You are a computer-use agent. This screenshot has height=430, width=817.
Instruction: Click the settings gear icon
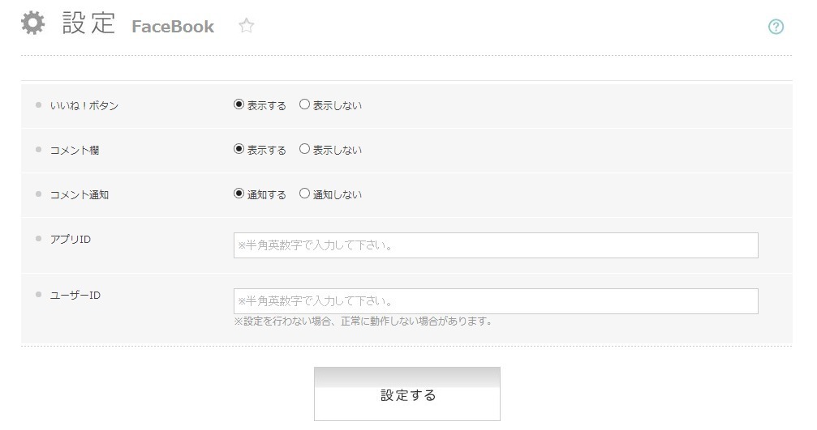click(x=32, y=23)
